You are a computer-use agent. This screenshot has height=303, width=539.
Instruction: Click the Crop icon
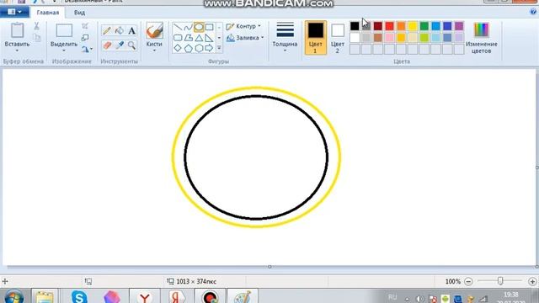85,26
